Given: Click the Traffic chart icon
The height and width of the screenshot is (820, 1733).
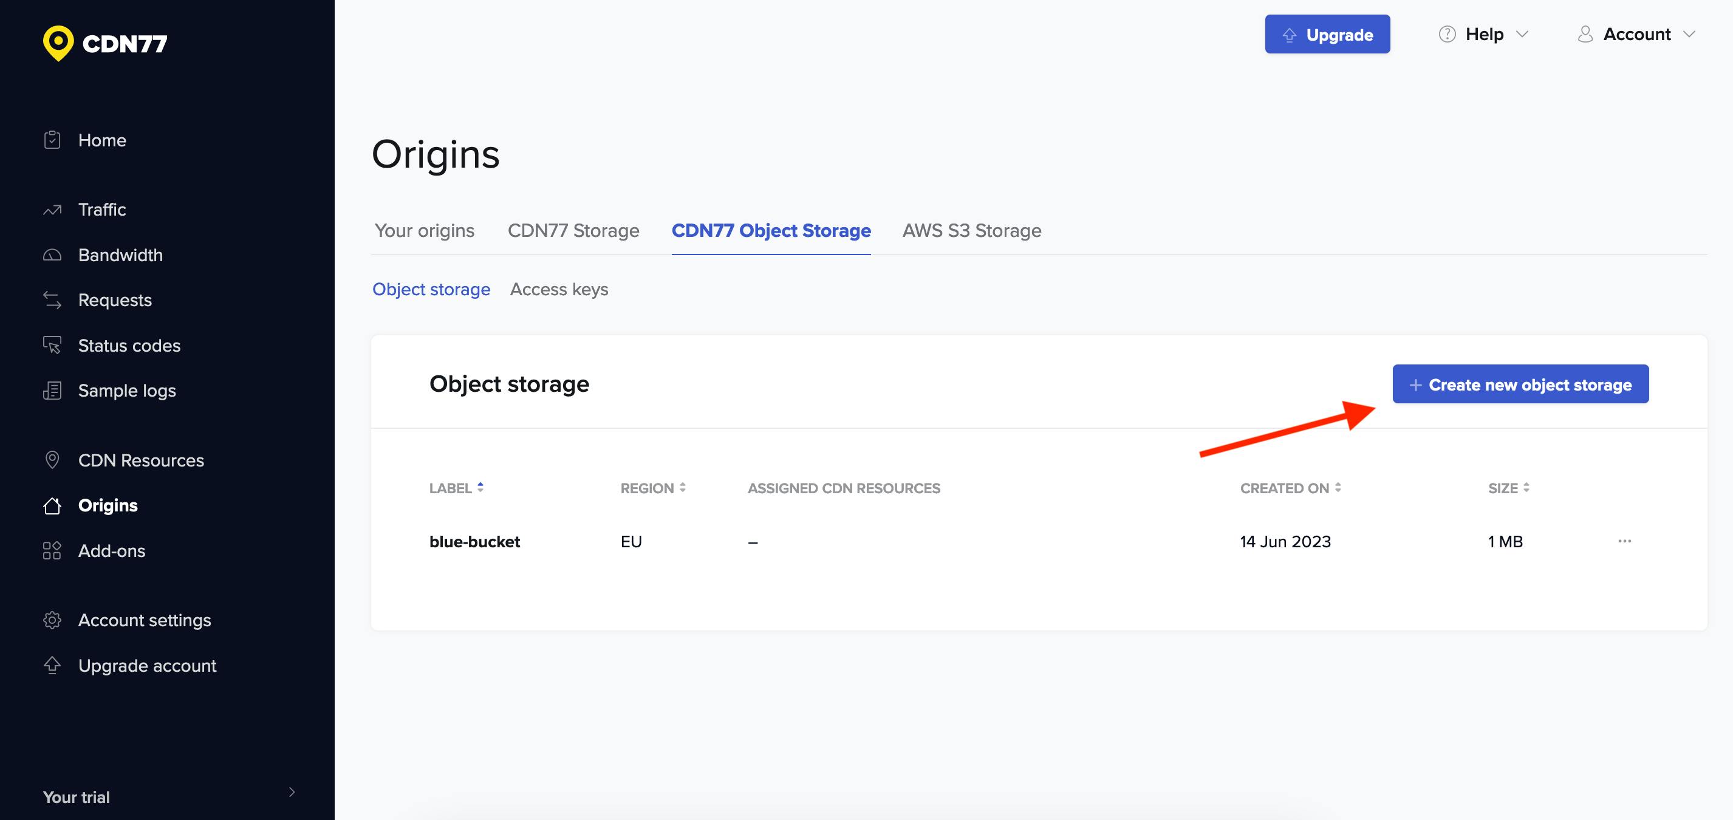Looking at the screenshot, I should (52, 210).
